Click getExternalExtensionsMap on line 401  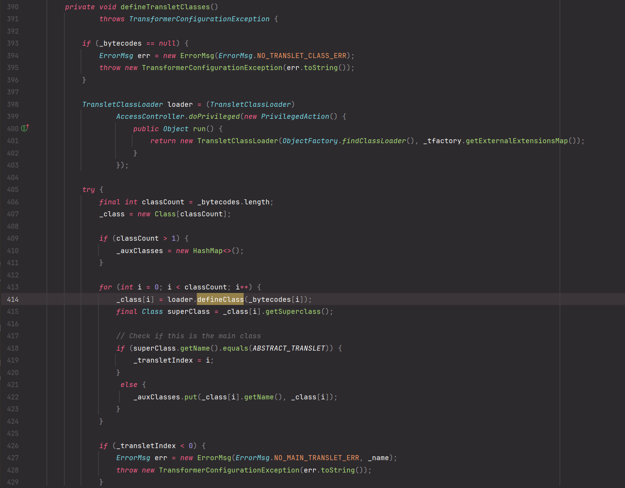517,141
